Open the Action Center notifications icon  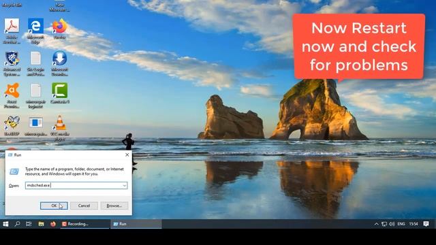pos(426,224)
